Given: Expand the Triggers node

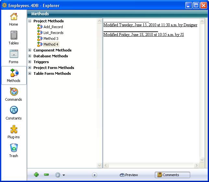Looking at the screenshot, I should click(x=30, y=62).
